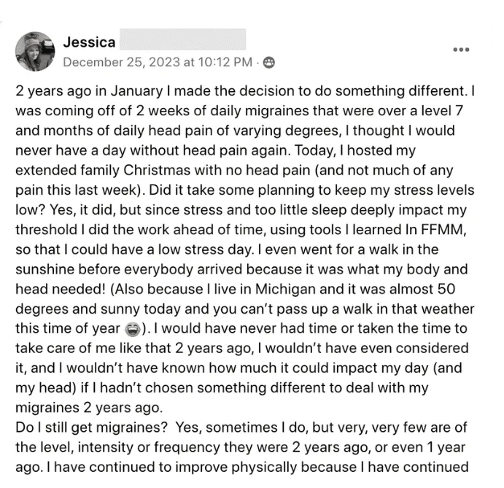Click Jessica's profile picture
Screen dimensions: 504x488
point(34,50)
